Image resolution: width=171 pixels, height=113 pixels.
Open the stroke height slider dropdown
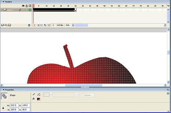click(x=51, y=95)
